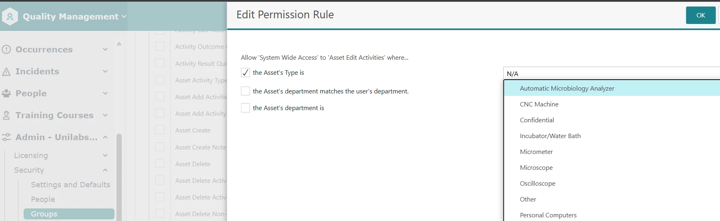Tick the Asset Create permission checkbox
The height and width of the screenshot is (221, 720).
160,130
